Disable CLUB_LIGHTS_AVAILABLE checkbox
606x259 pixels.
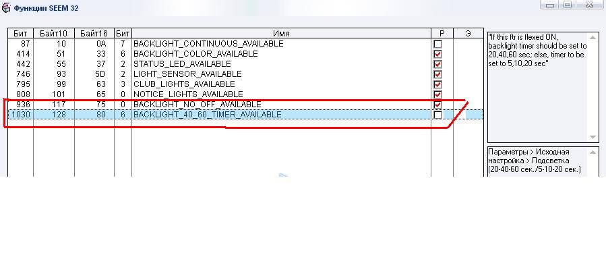[x=438, y=84]
